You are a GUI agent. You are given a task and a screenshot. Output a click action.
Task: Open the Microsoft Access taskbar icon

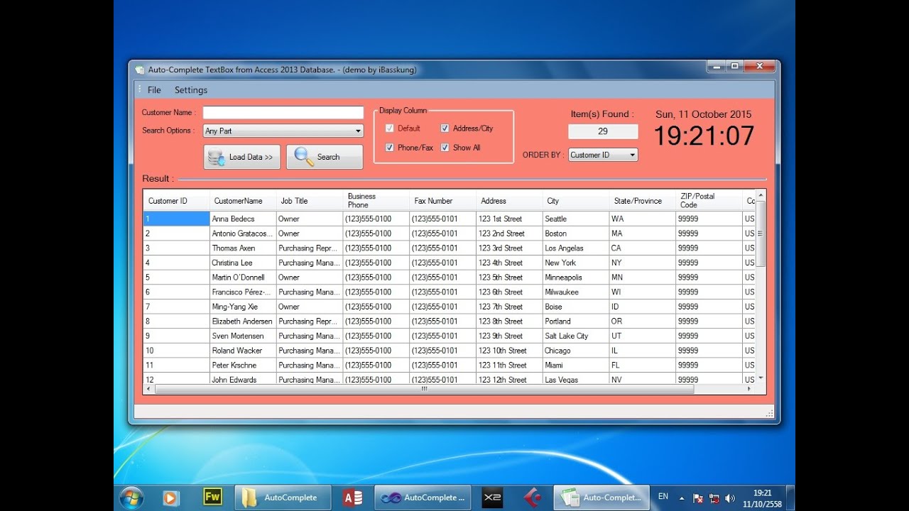[x=353, y=498]
